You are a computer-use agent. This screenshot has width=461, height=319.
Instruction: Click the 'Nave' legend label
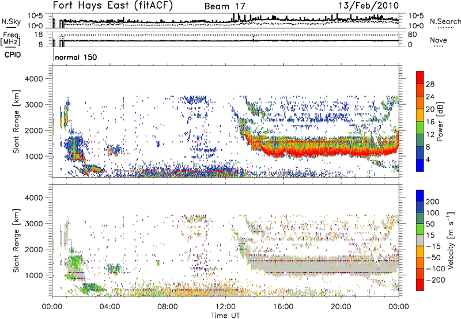coord(439,40)
